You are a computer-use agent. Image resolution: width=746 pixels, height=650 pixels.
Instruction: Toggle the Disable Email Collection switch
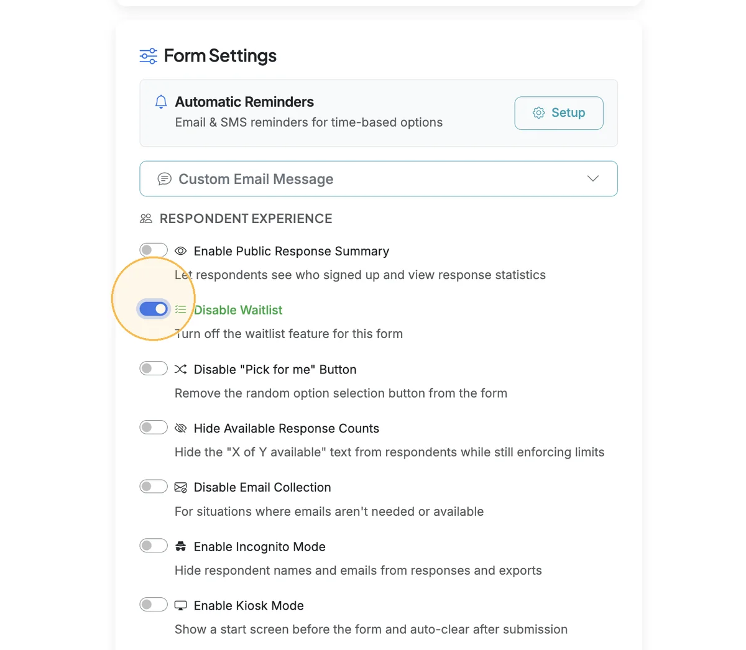[x=154, y=486]
